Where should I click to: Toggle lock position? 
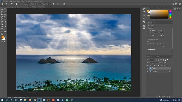click(154, 65)
